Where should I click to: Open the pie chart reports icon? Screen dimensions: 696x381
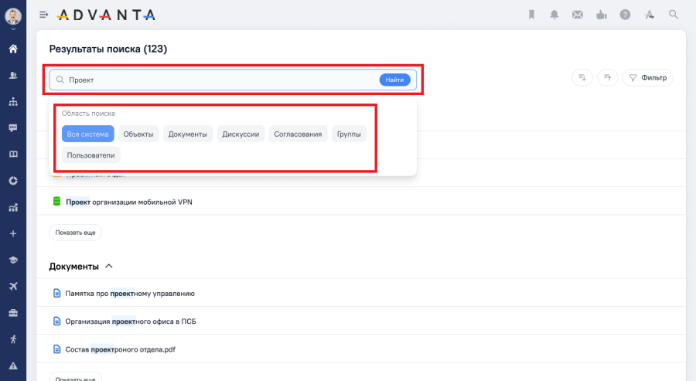tap(13, 181)
